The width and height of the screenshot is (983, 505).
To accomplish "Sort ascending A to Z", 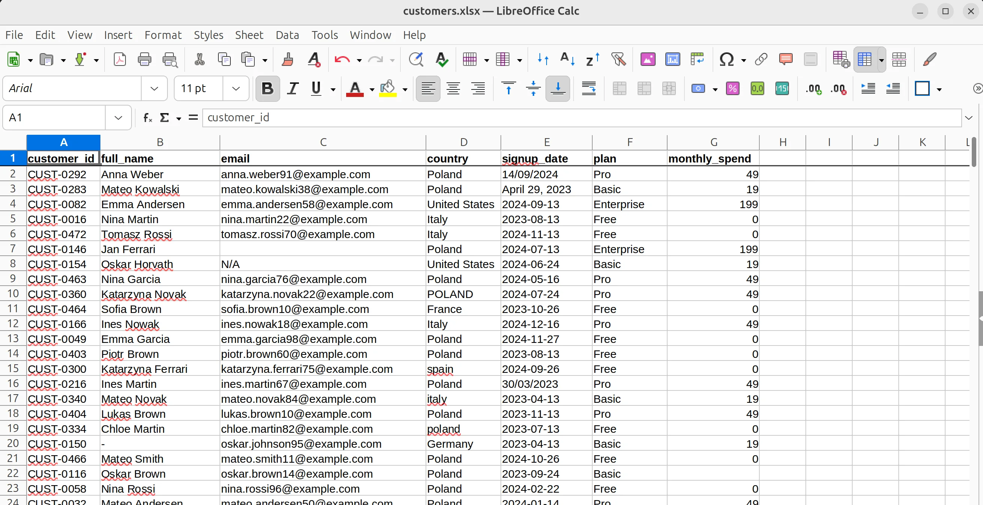I will point(567,60).
